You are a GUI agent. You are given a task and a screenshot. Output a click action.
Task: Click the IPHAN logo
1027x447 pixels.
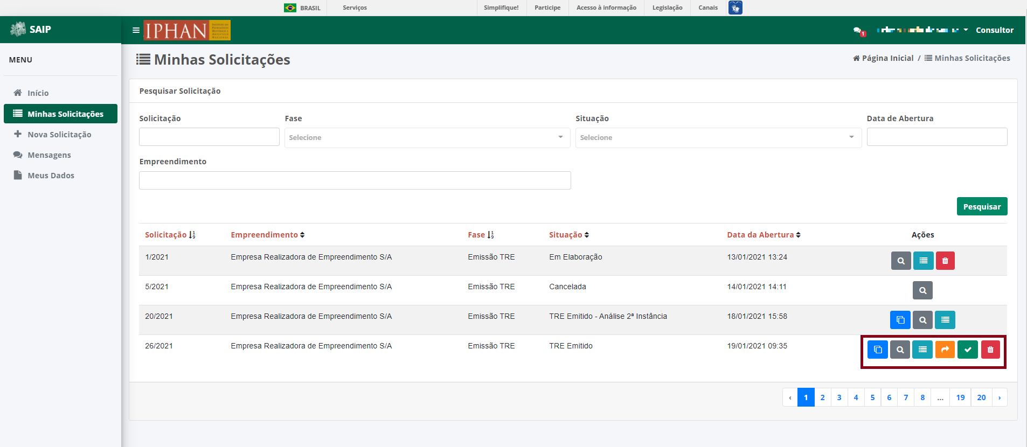[187, 30]
